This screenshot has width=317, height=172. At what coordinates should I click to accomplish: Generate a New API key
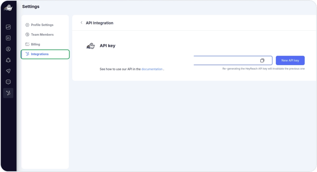pos(290,60)
